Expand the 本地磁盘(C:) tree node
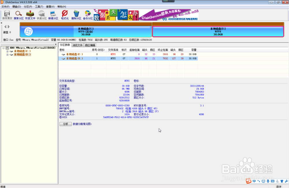The width and height of the screenshot is (289, 188). [8, 51]
